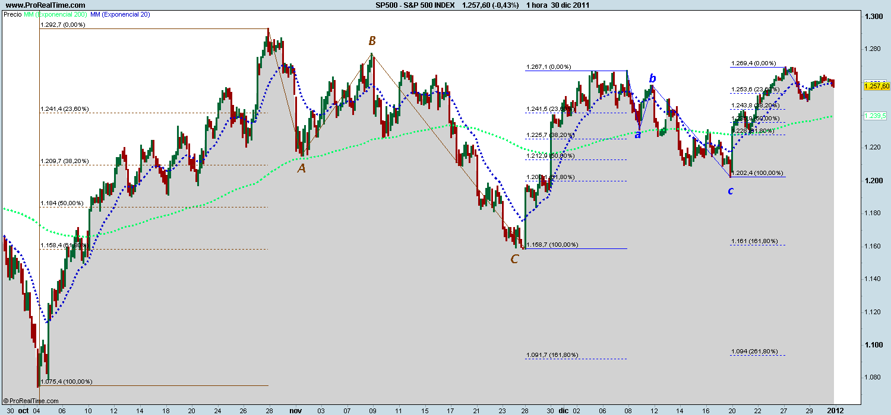Click the '24' date tick on time axis
This screenshot has height=415, width=891.
tap(217, 410)
